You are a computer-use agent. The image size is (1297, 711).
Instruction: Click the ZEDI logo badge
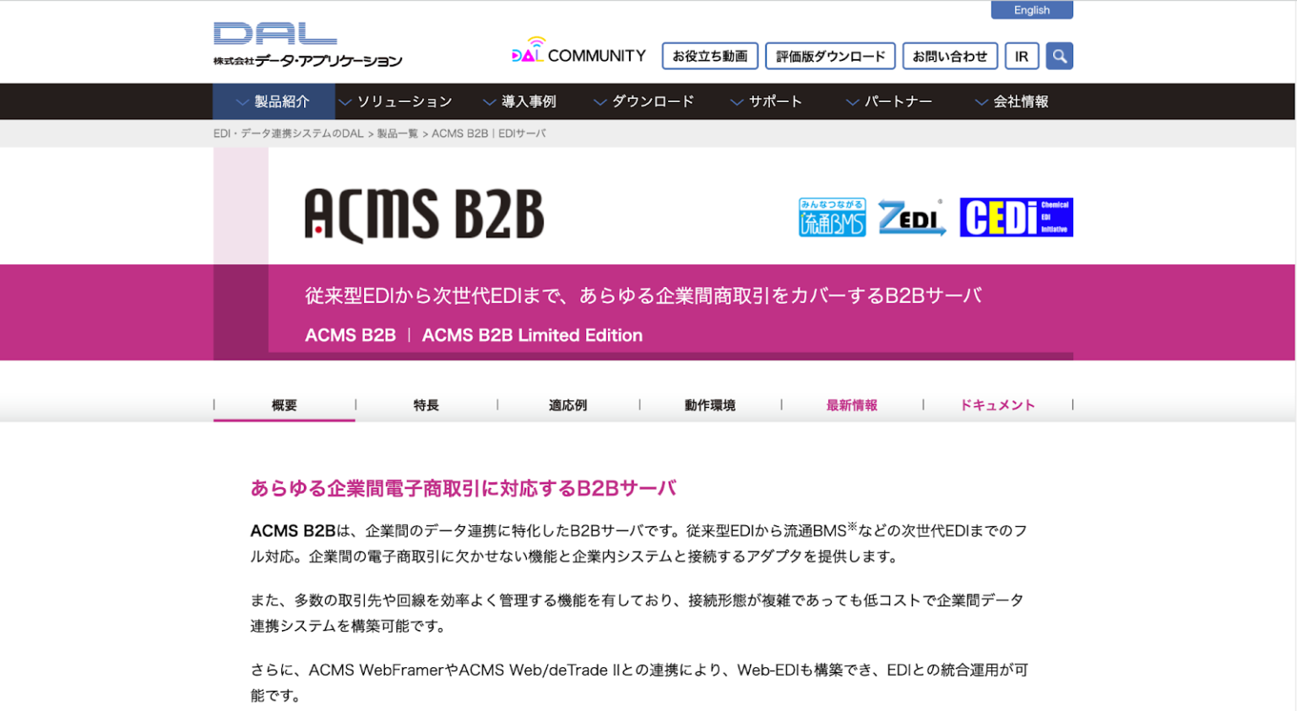click(912, 217)
